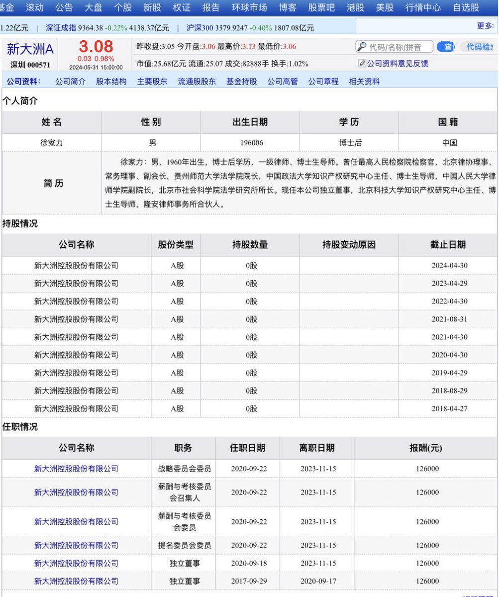Click the name cell 徐家力
The height and width of the screenshot is (597, 499).
click(x=52, y=143)
